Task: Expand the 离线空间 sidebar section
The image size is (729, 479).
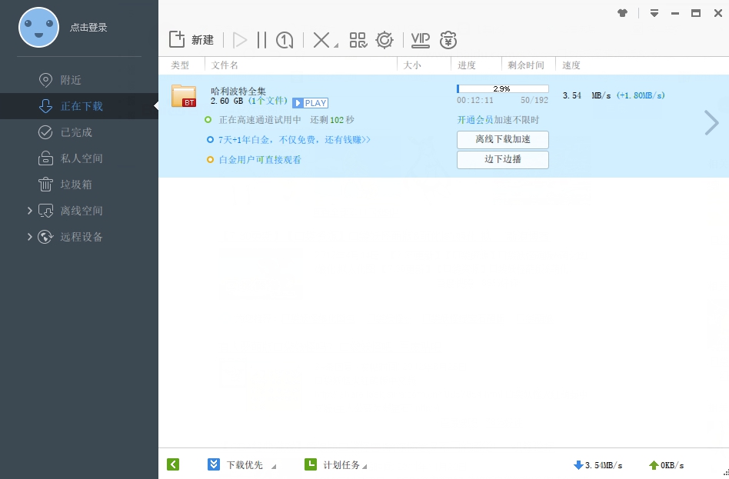Action: (x=29, y=211)
